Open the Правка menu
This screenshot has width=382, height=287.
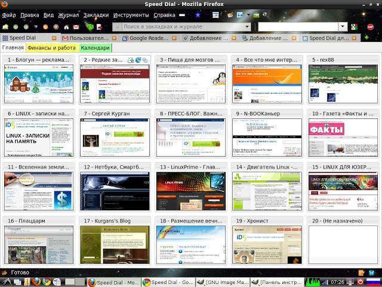30,15
